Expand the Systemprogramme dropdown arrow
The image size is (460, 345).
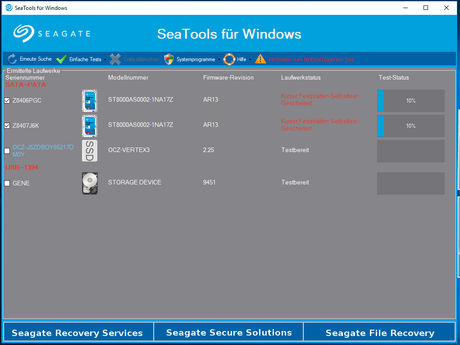pyautogui.click(x=219, y=60)
